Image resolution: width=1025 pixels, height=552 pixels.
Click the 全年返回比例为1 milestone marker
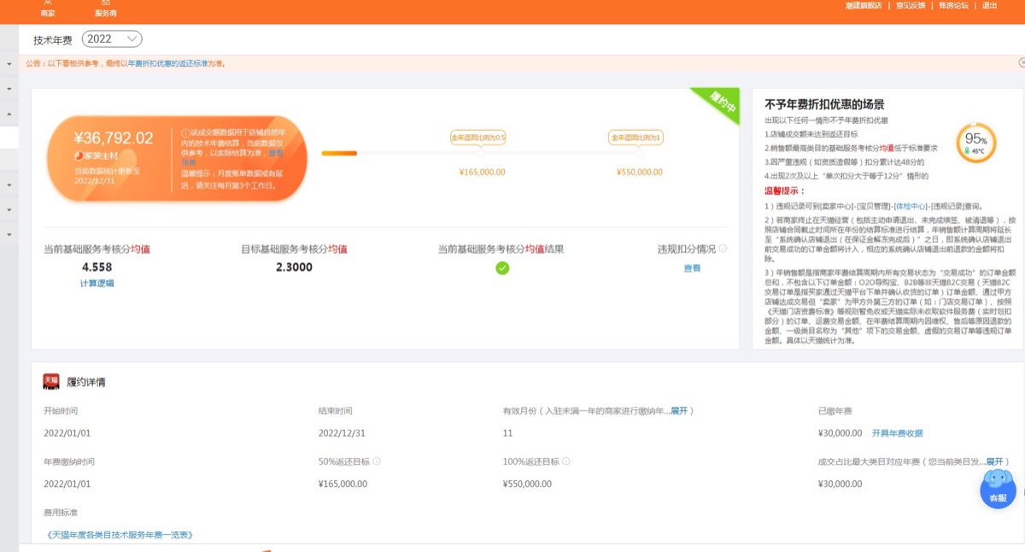pos(637,138)
